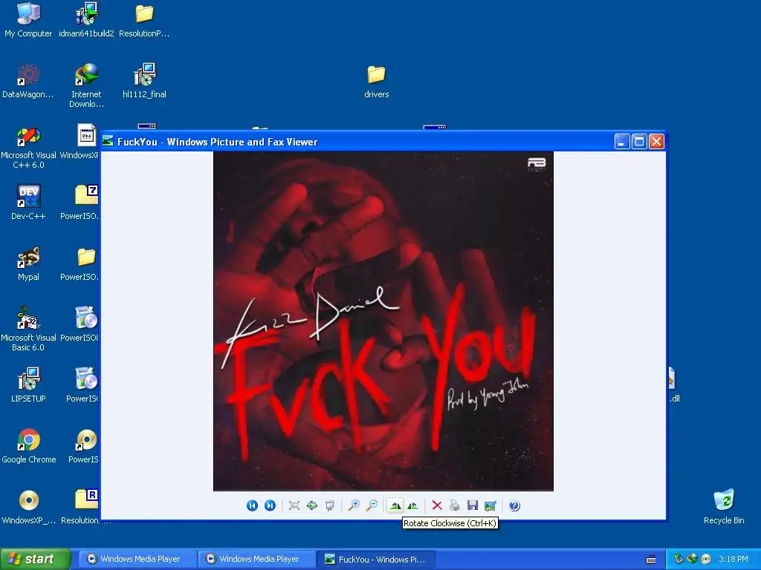Delete the picture with the red X icon
Screen dimensions: 761x570
[x=437, y=505]
